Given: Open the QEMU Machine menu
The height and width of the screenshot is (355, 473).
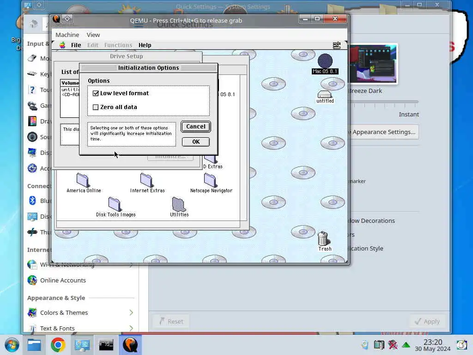Looking at the screenshot, I should pyautogui.click(x=67, y=35).
